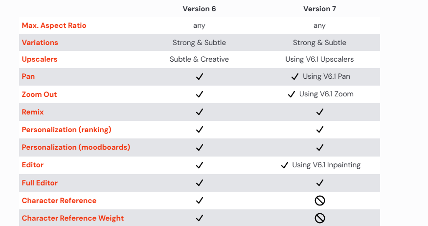Click the Version 6 Zoom Out checkmark

point(199,94)
